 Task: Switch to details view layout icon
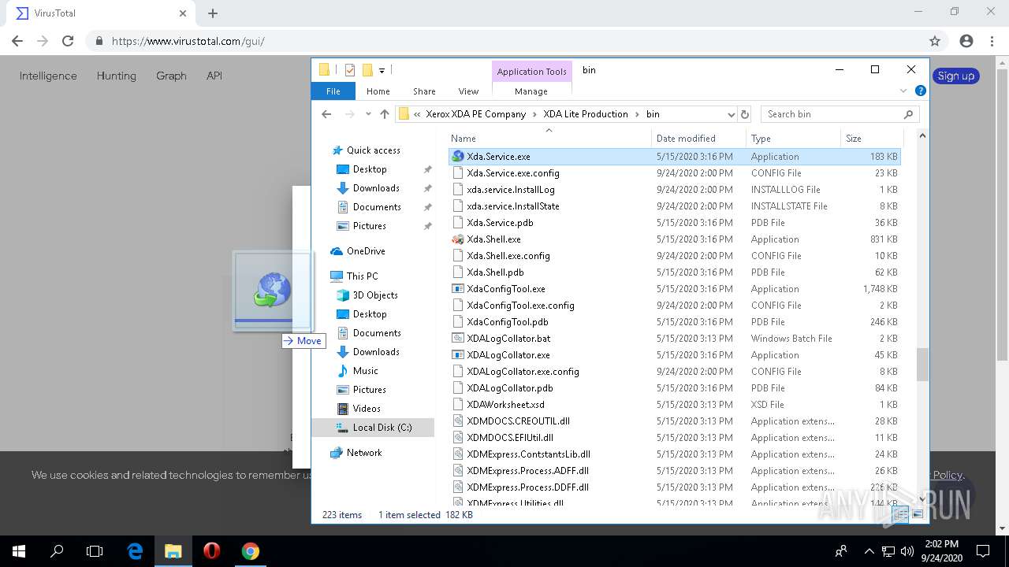(900, 515)
